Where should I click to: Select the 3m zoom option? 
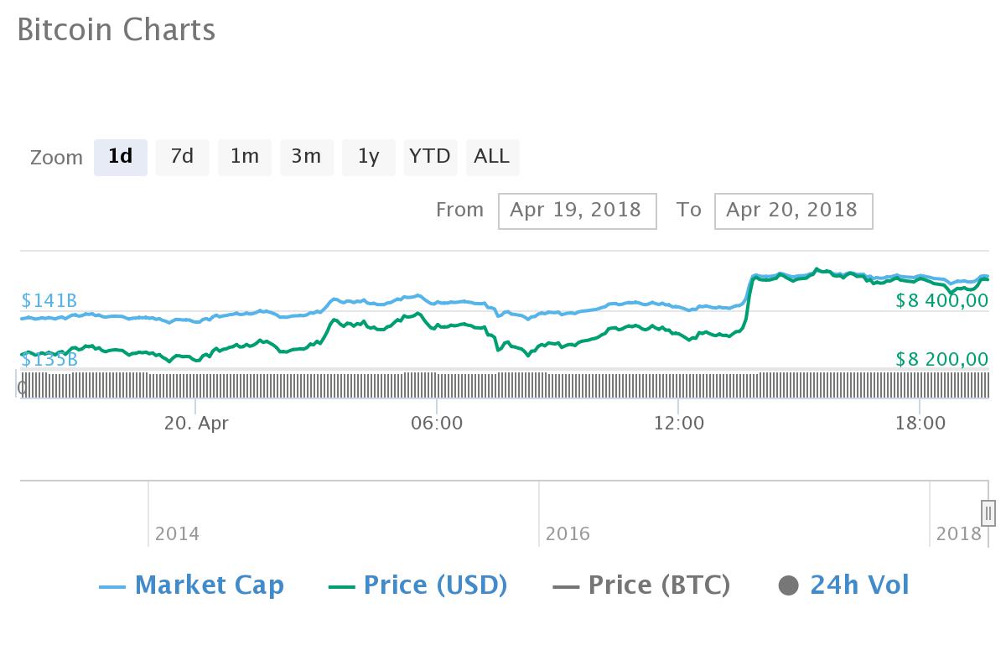pyautogui.click(x=306, y=157)
